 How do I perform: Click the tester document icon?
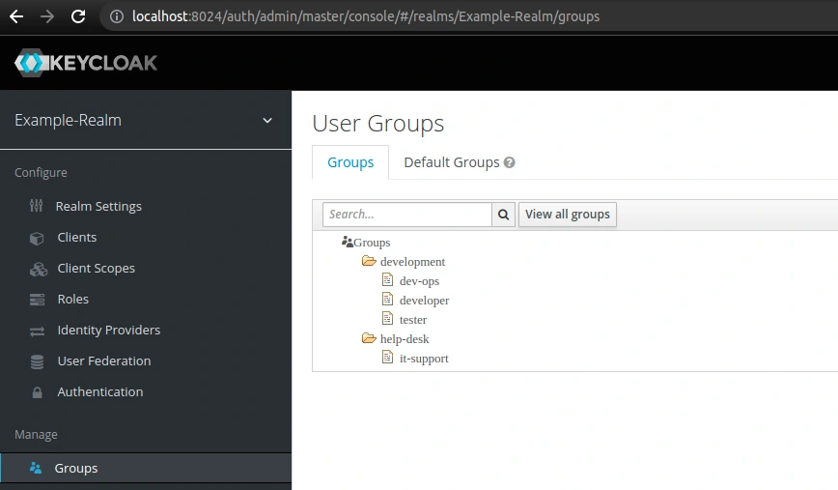(387, 318)
